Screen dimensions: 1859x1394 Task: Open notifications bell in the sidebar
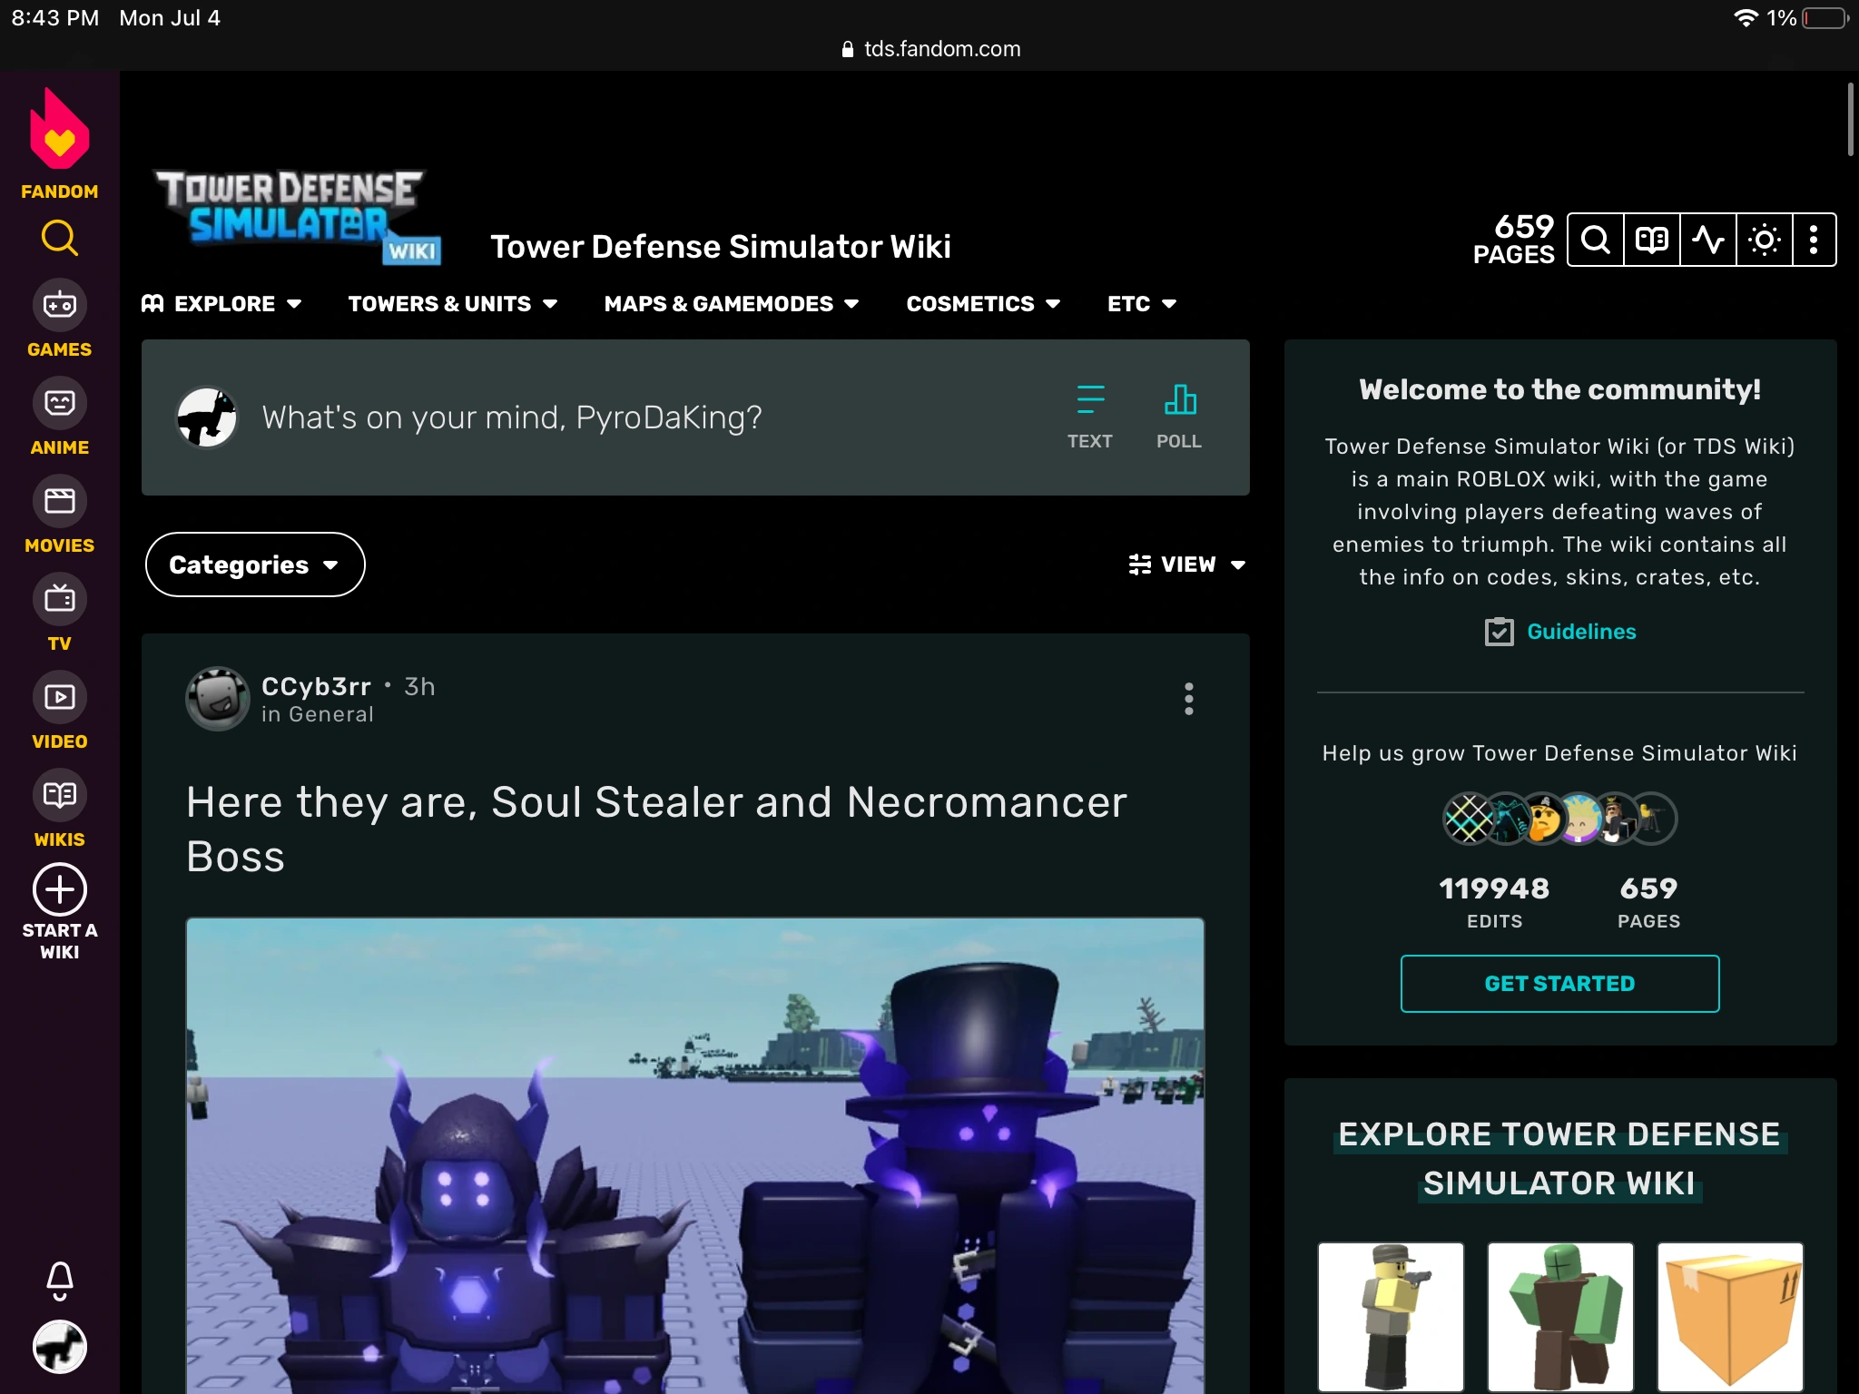tap(59, 1280)
